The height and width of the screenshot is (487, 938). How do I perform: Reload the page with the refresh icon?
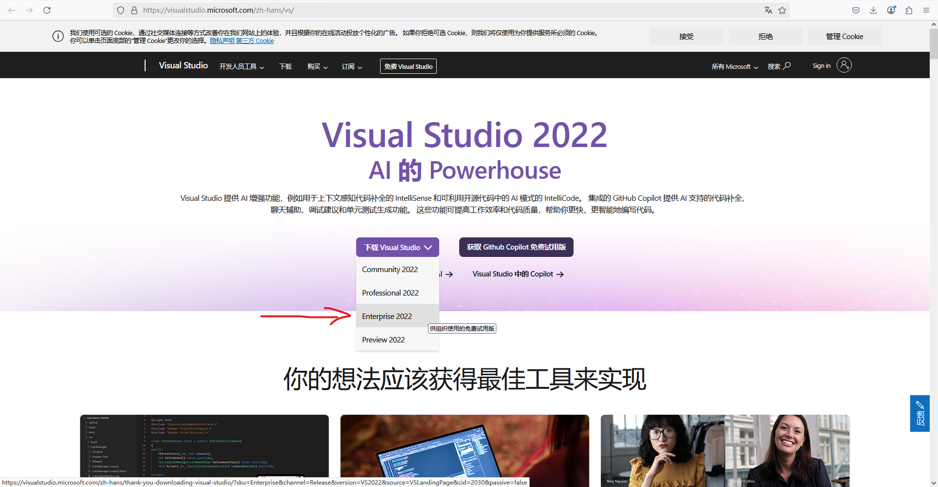click(x=47, y=10)
